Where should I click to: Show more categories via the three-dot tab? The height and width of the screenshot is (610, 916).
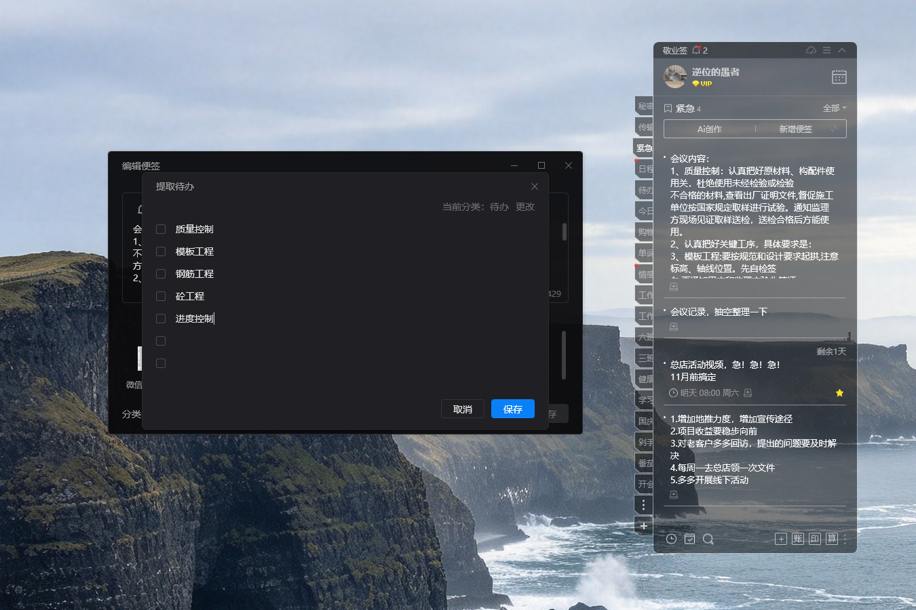pos(644,505)
